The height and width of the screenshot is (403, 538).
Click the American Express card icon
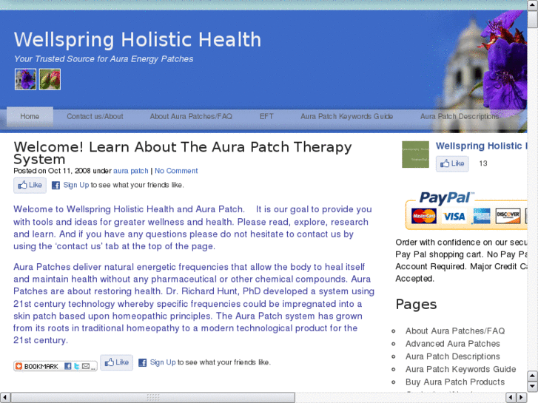click(481, 216)
